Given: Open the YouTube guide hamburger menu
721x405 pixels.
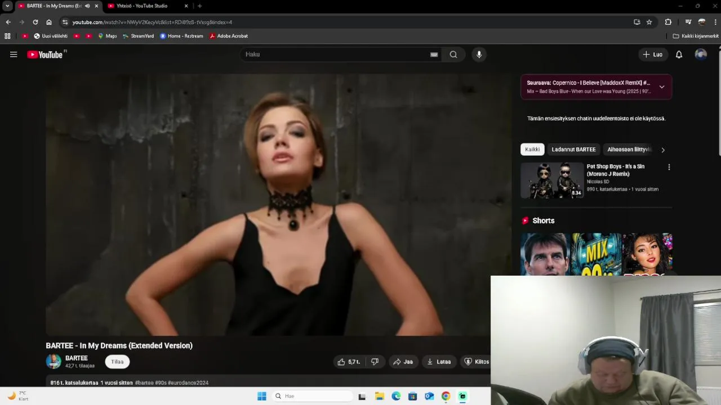Looking at the screenshot, I should tap(14, 55).
